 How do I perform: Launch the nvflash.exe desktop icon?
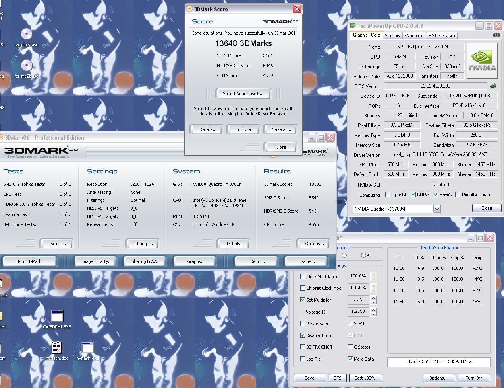tap(87, 348)
